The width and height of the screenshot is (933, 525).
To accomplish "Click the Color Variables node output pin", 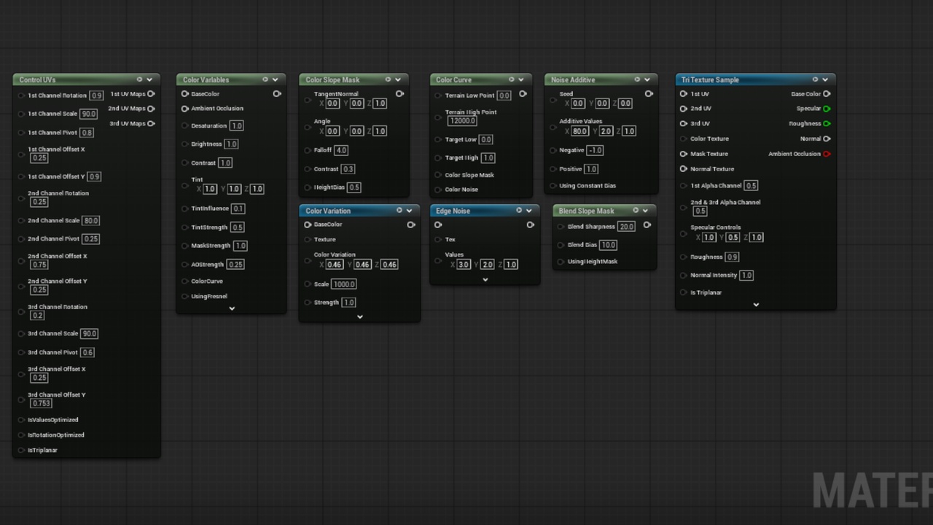I will (x=277, y=94).
